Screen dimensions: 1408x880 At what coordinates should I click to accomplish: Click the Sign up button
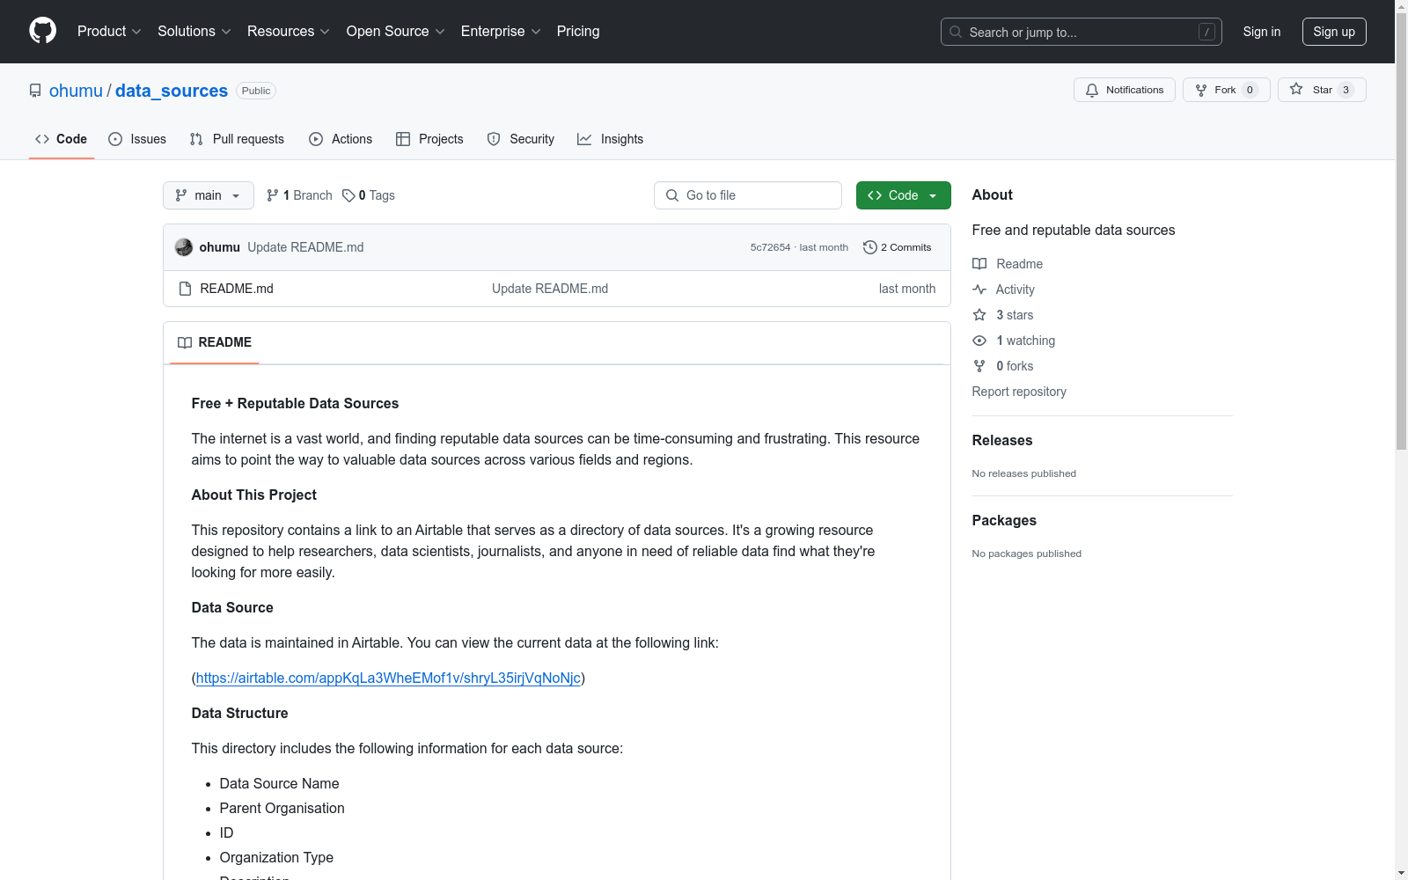1334,32
